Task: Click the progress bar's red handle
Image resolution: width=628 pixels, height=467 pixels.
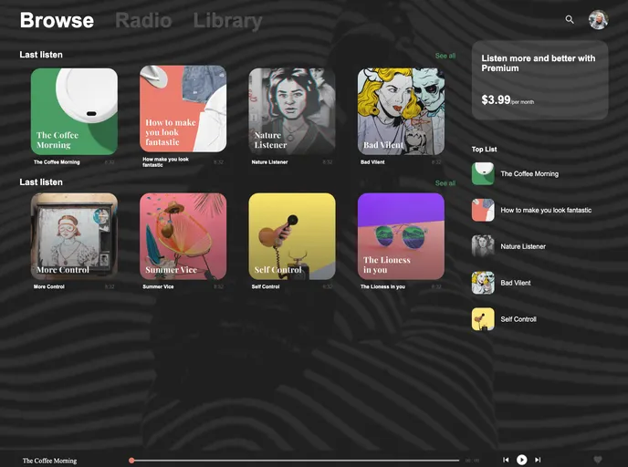Action: coord(131,461)
